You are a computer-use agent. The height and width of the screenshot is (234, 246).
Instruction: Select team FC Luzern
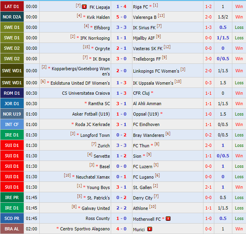(x=142, y=167)
